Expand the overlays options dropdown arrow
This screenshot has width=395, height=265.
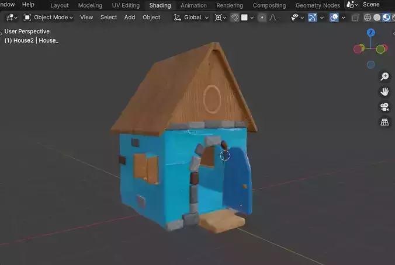344,18
